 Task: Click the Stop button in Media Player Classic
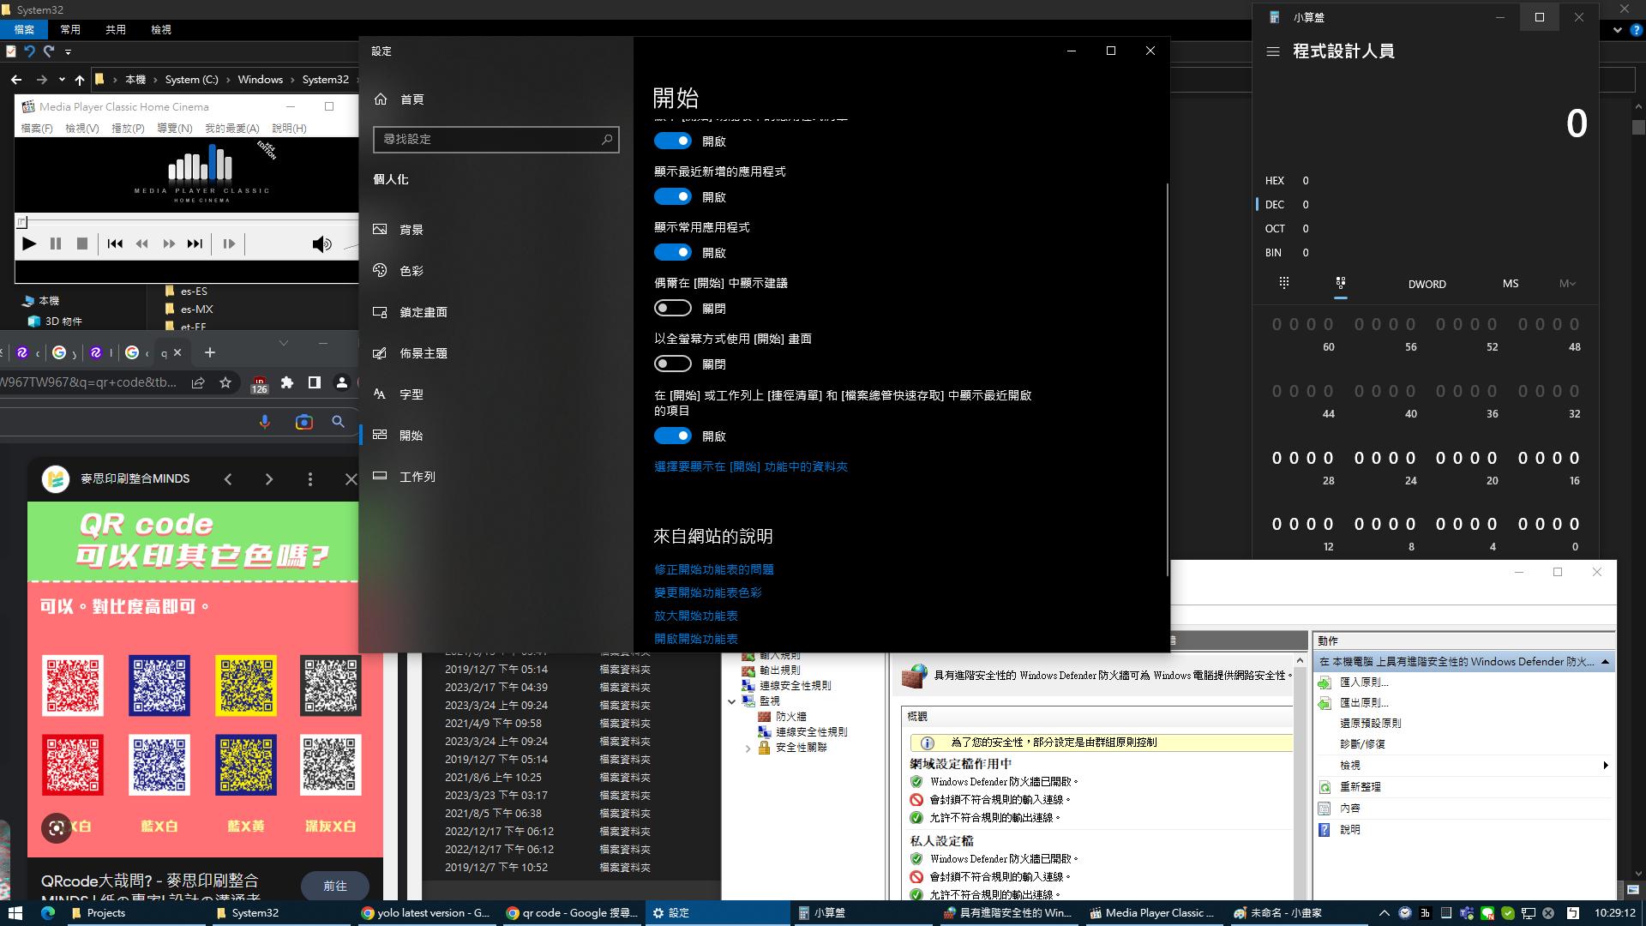(x=82, y=244)
